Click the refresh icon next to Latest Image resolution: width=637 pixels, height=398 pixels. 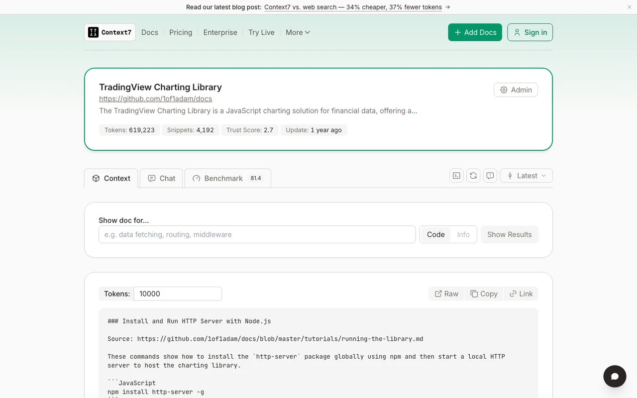coord(473,176)
